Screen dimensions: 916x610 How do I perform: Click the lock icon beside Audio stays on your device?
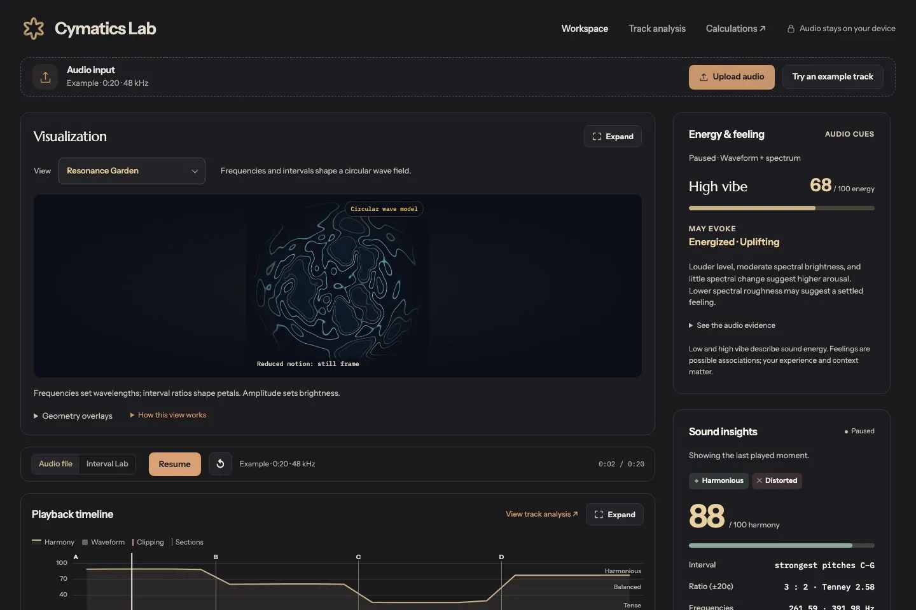pyautogui.click(x=791, y=29)
